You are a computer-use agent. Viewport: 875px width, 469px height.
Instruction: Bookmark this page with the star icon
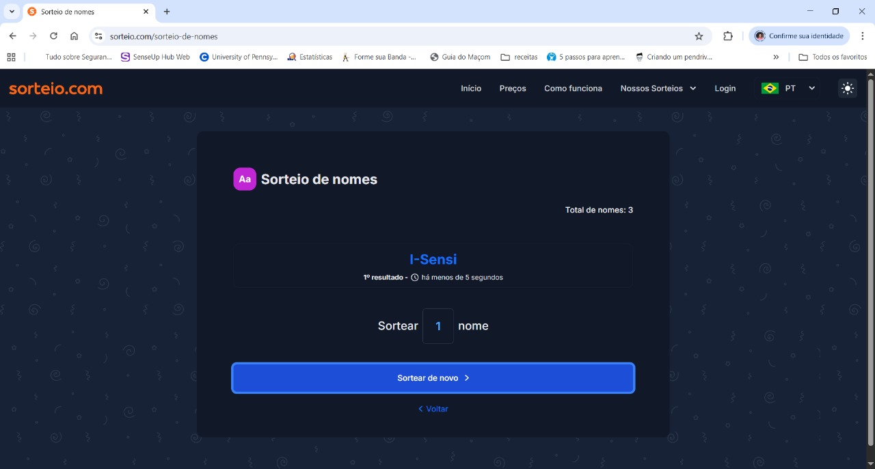[699, 36]
